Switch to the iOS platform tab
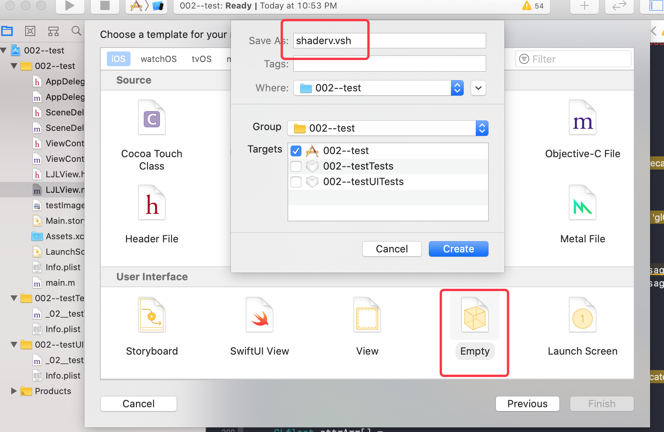664x432 pixels. point(119,59)
